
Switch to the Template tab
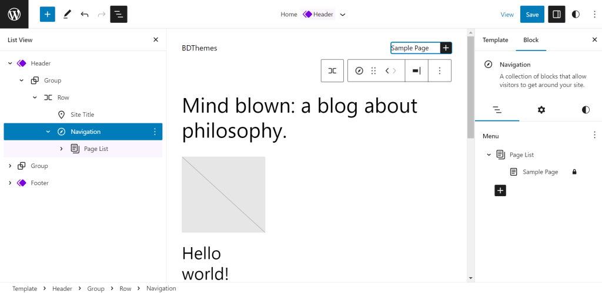pyautogui.click(x=495, y=40)
